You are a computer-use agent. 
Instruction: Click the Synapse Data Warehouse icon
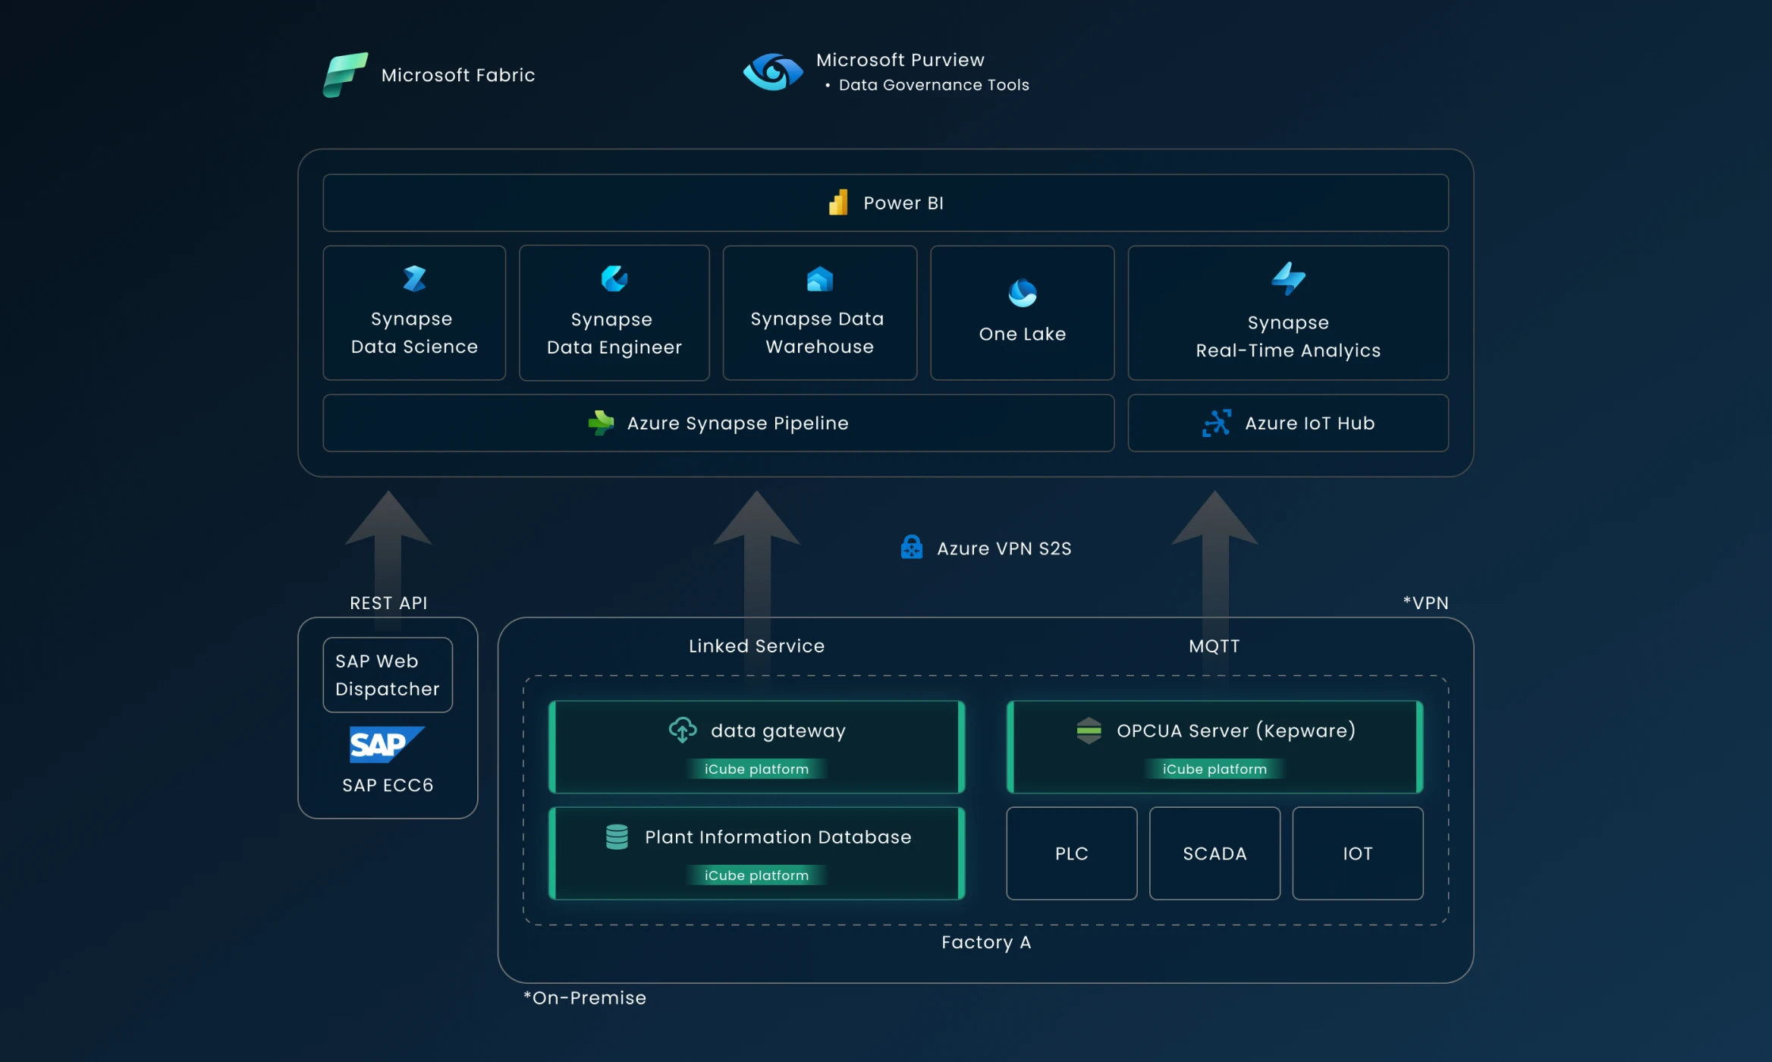819,279
